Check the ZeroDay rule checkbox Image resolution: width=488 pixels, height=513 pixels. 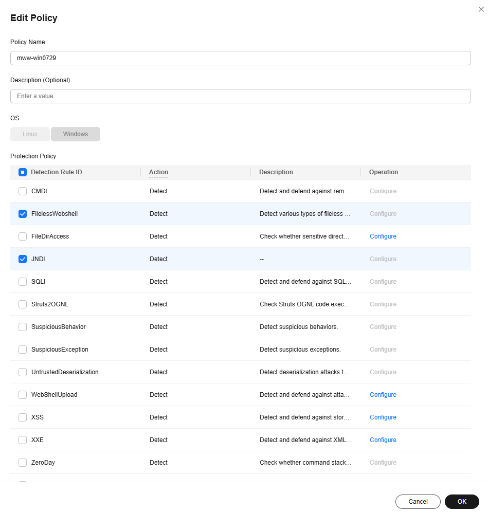23,462
